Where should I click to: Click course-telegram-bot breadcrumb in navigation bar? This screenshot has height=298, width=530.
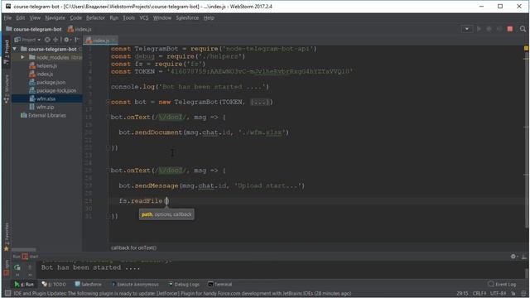tap(34, 30)
